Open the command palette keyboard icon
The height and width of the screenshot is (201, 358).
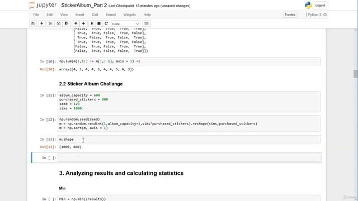click(x=147, y=23)
